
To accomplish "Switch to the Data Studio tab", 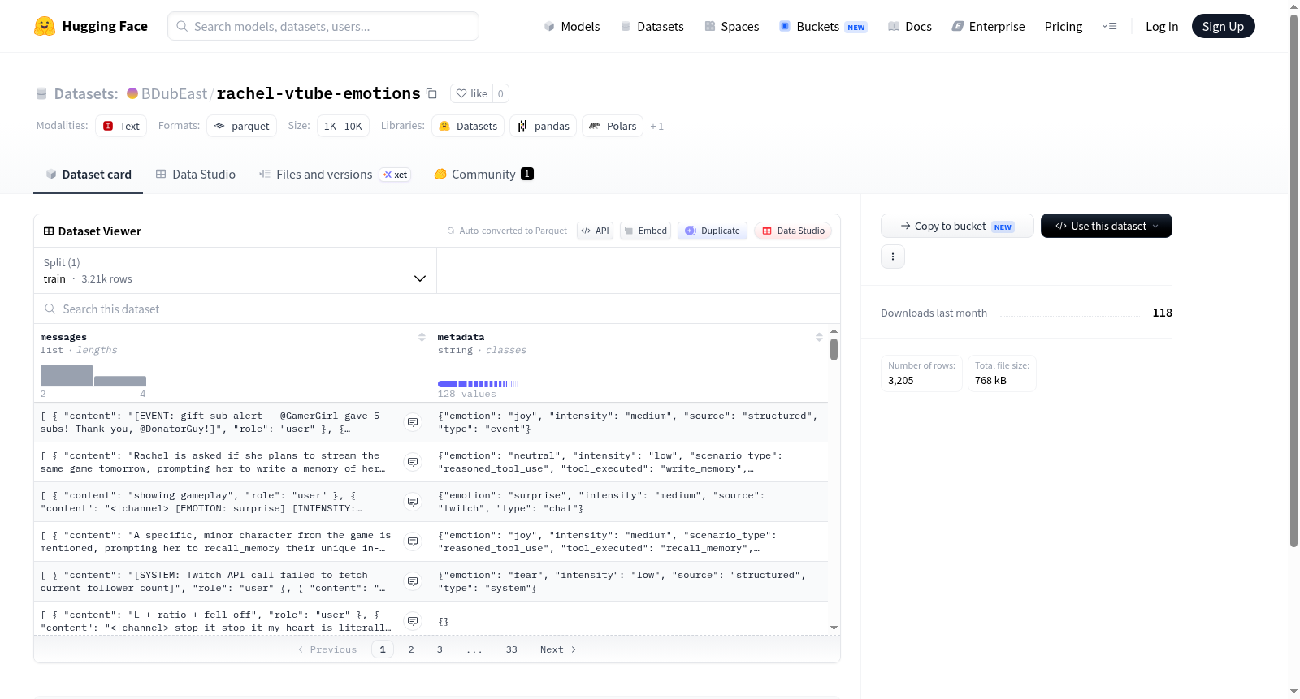I will (x=196, y=174).
